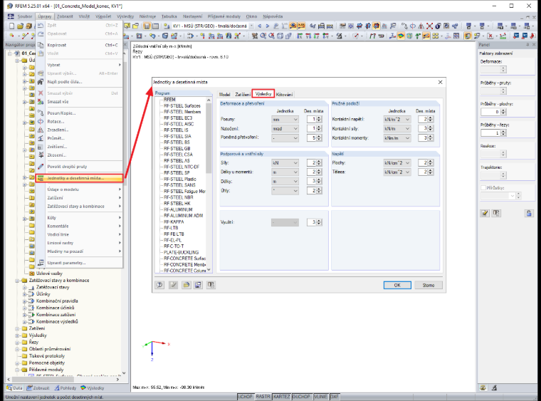Toggle DXF status button
This screenshot has height=401, width=541.
335,397
